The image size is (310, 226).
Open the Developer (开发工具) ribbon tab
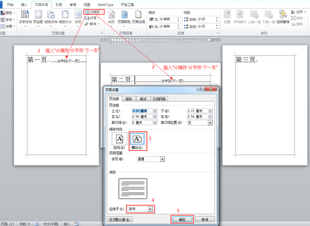pos(127,5)
